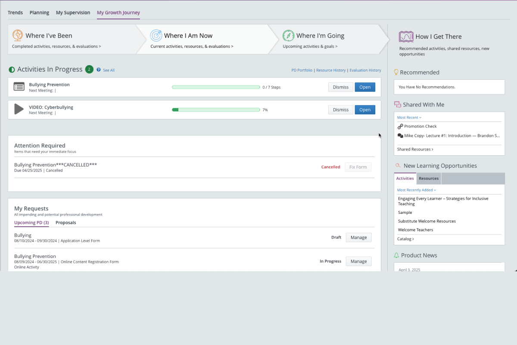517x345 pixels.
Task: Click the magnifier icon by New Learning Opportunities
Action: 398,165
